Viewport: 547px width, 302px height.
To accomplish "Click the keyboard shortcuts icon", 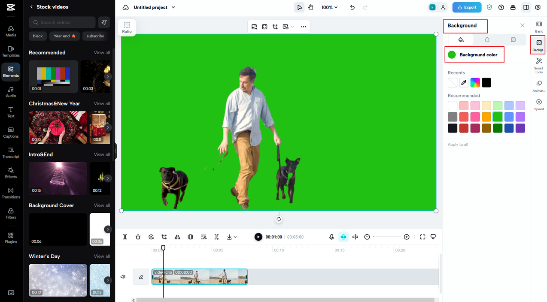I will tap(11, 293).
